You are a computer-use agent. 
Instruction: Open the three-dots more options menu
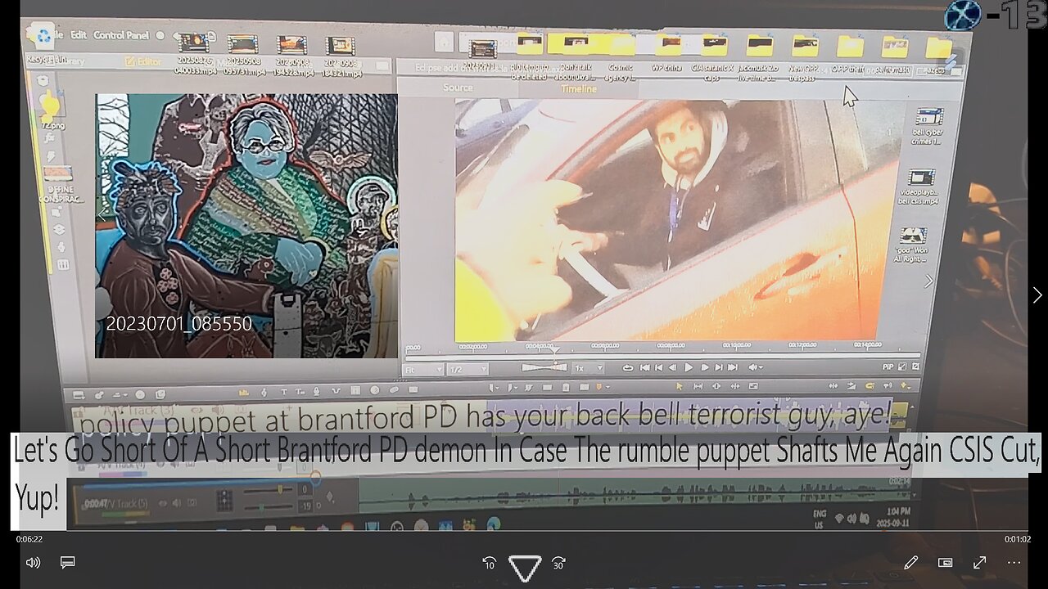coord(1014,563)
